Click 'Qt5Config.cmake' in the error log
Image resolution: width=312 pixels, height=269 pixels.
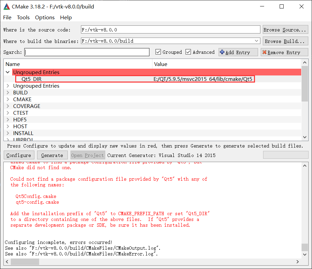click(x=36, y=196)
